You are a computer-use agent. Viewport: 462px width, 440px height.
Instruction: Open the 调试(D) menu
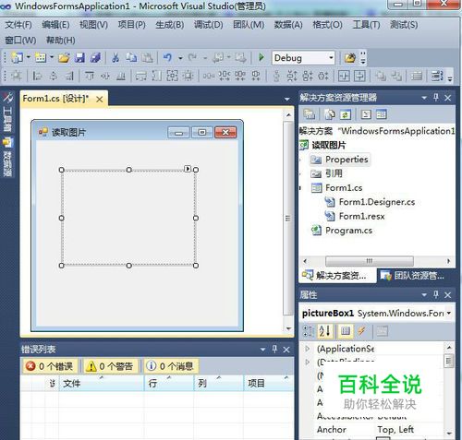(209, 25)
